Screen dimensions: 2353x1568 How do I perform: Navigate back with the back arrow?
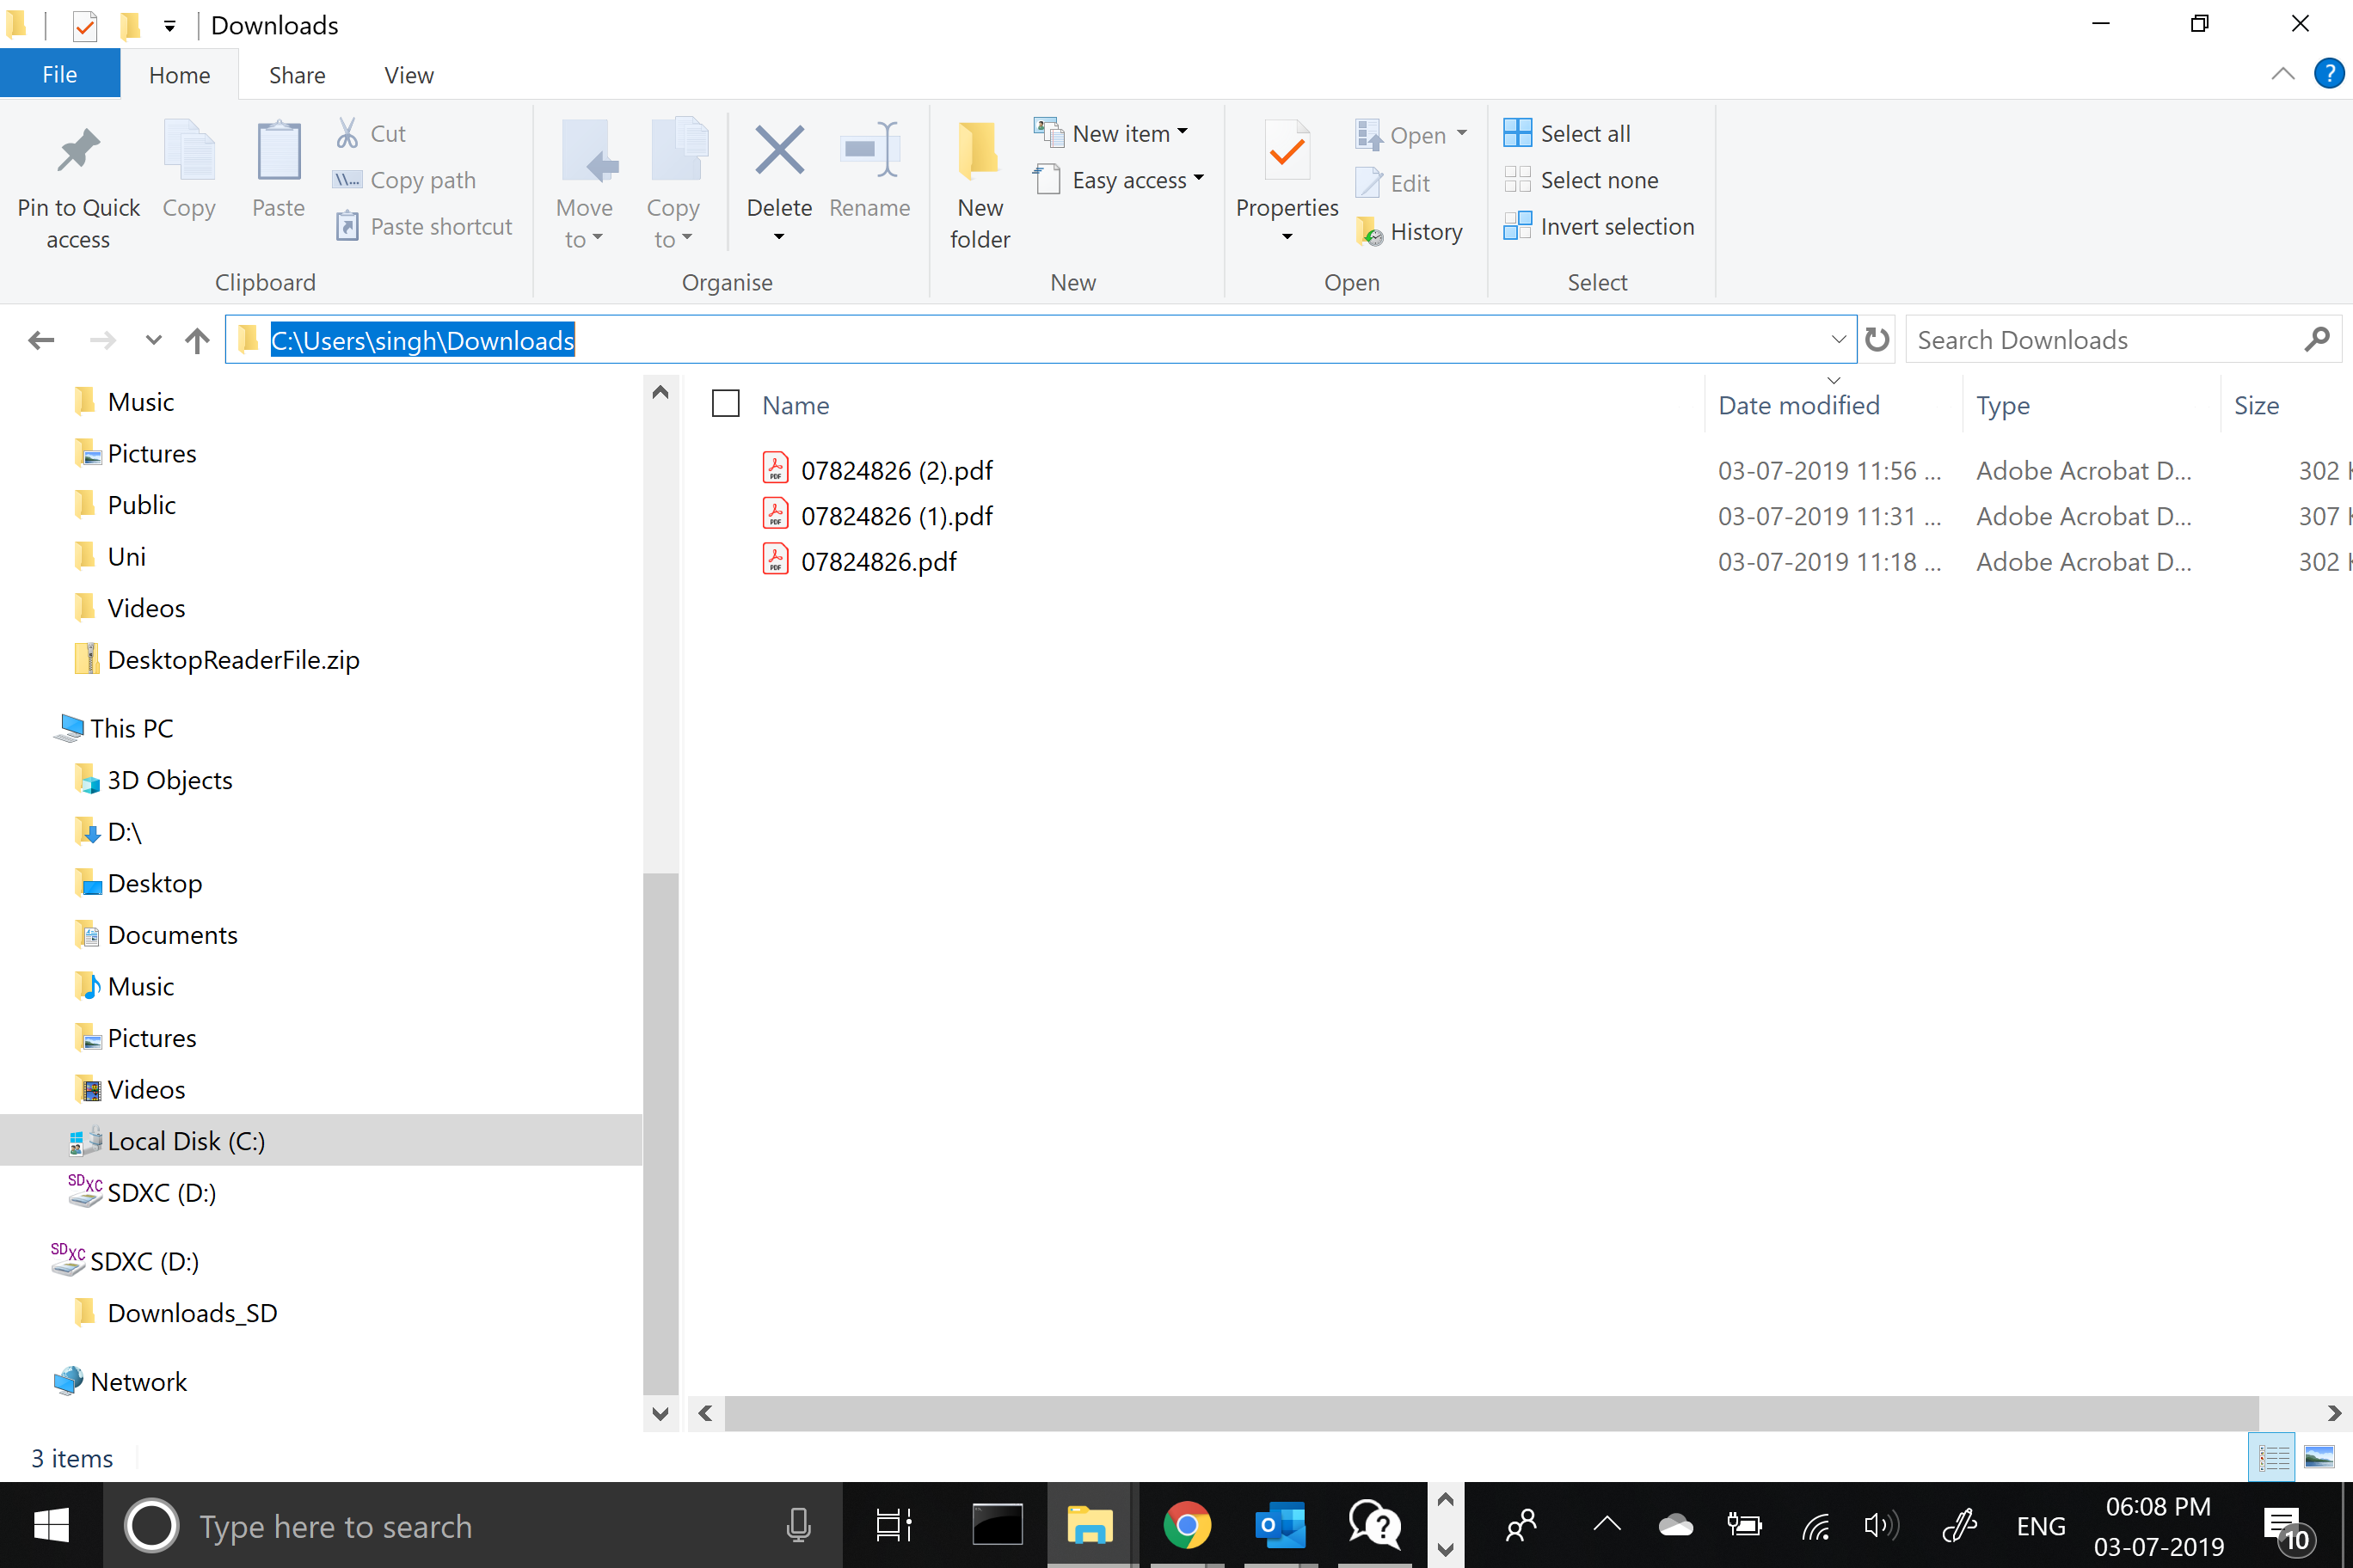[x=41, y=341]
